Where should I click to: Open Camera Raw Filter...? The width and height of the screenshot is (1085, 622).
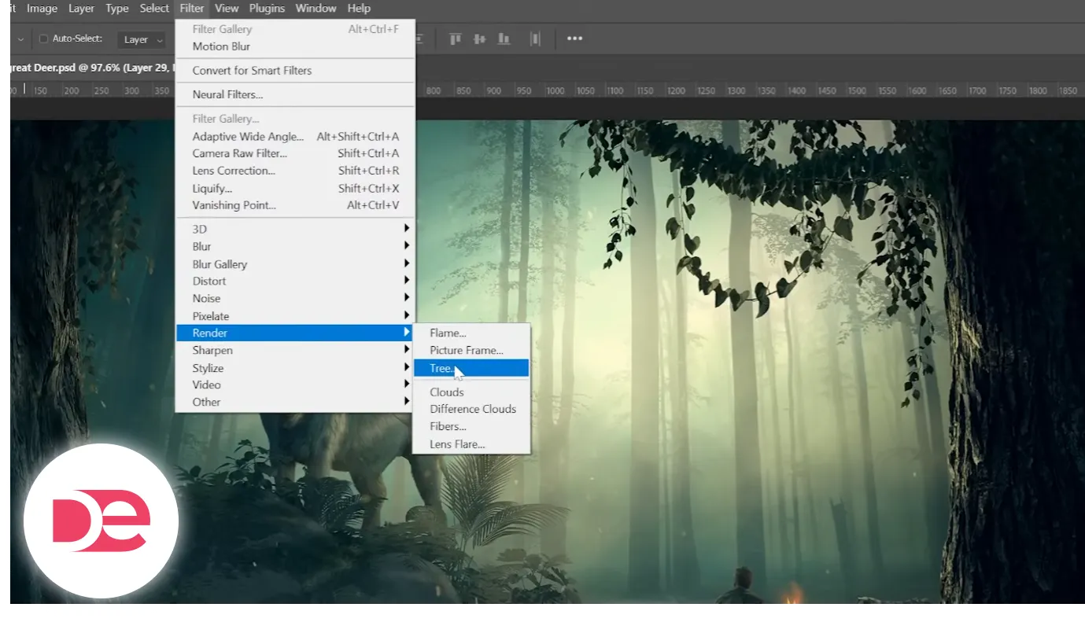coord(295,154)
